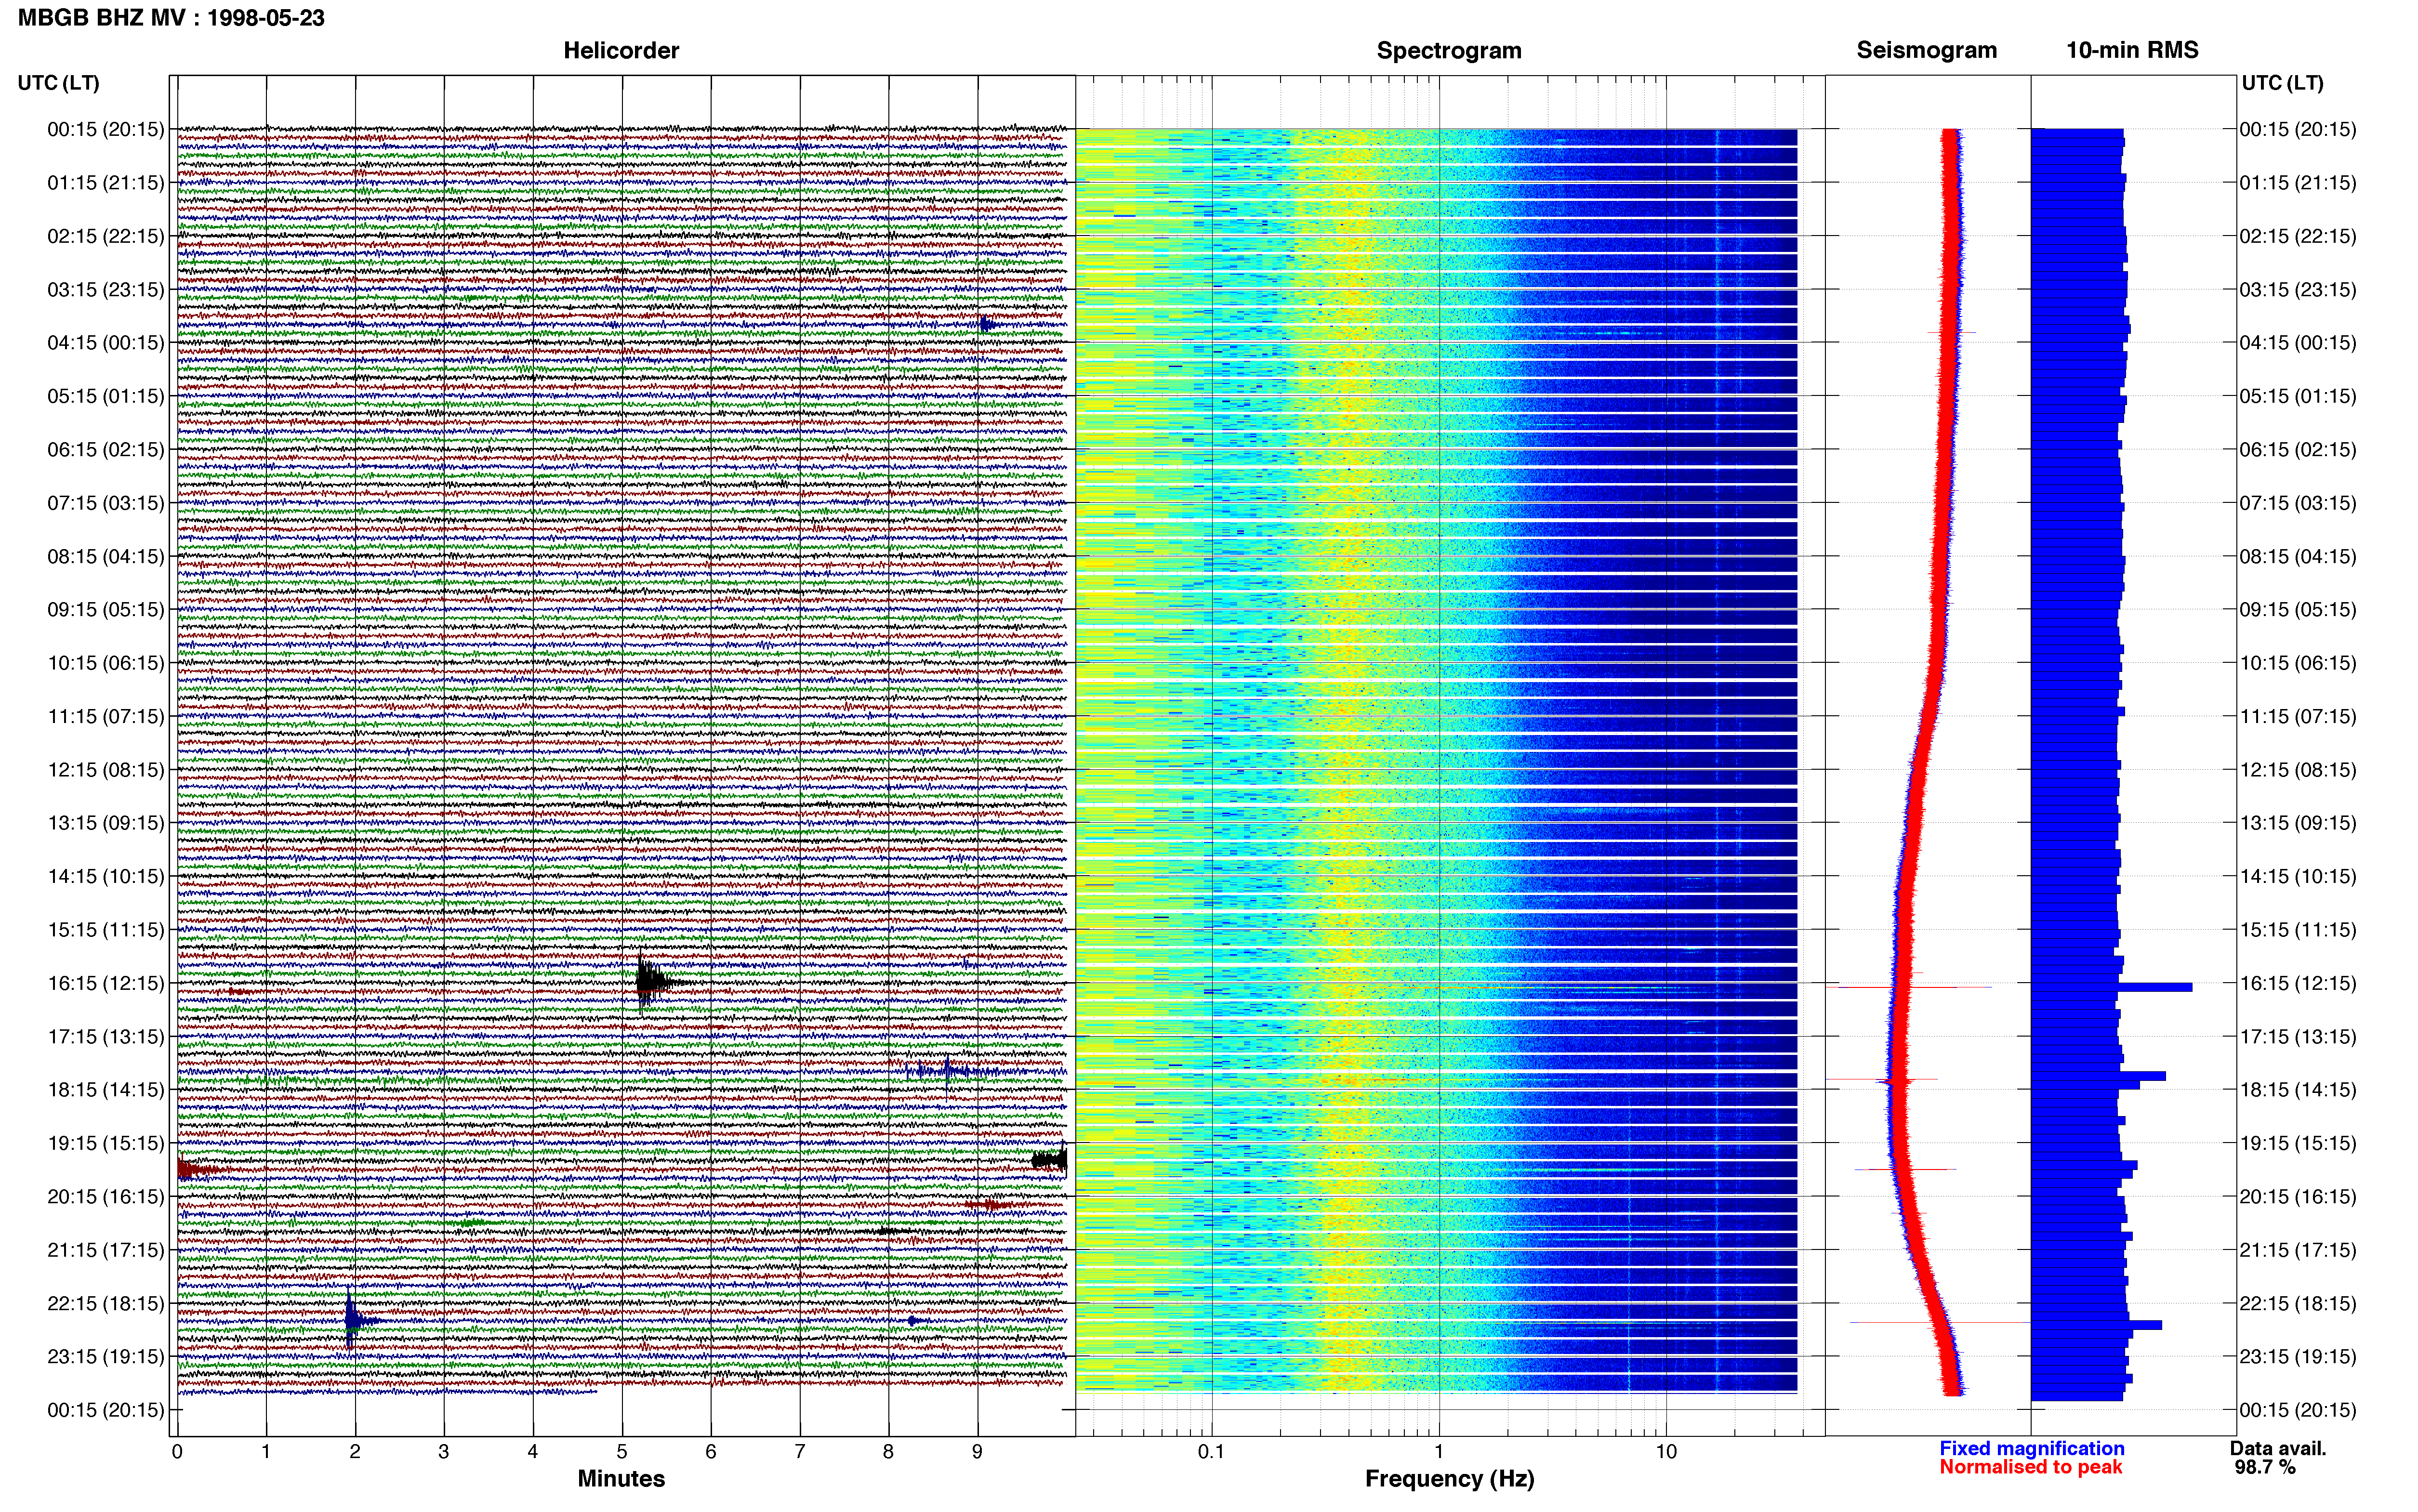Click the RMS-side time label '10:15 (06:15)'
This screenshot has height=1512, width=2418.
(x=2298, y=663)
